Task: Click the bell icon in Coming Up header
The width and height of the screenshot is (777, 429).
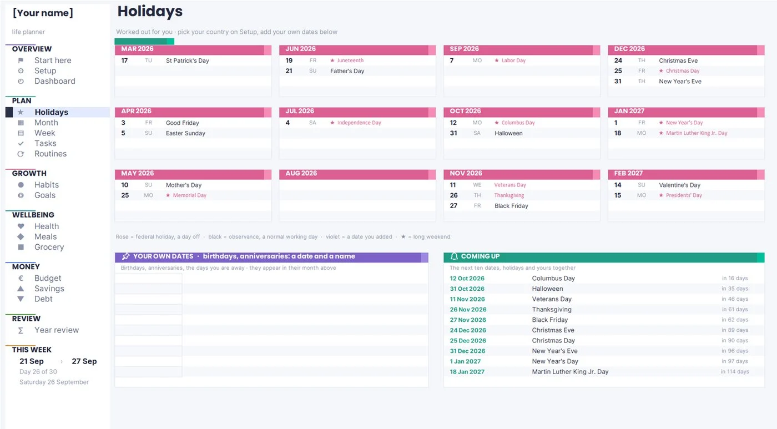Action: click(454, 256)
